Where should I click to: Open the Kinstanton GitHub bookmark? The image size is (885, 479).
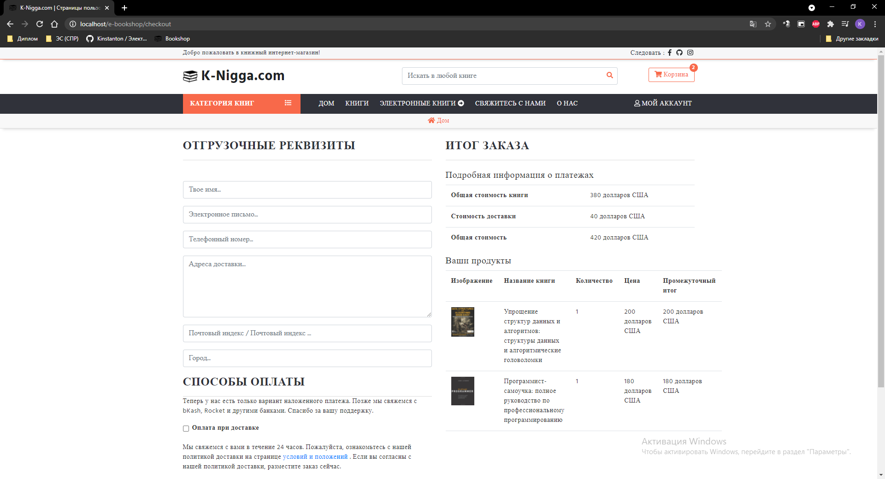(117, 39)
